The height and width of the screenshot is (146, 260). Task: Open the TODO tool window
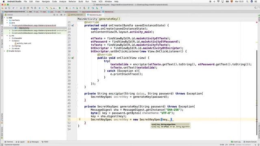point(45,142)
